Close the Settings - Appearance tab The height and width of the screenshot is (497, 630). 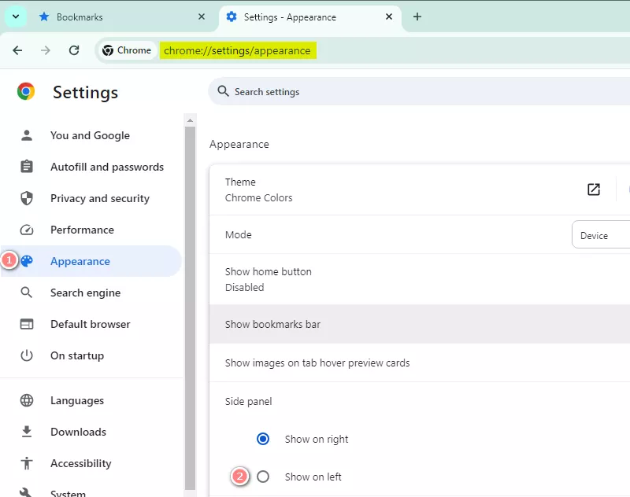tap(389, 17)
